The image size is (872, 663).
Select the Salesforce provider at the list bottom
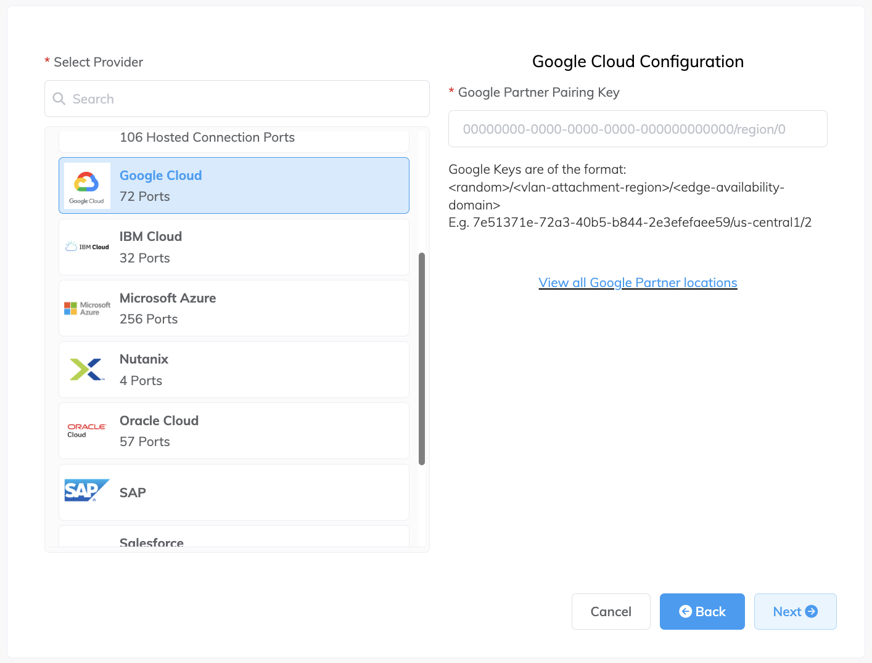point(233,537)
